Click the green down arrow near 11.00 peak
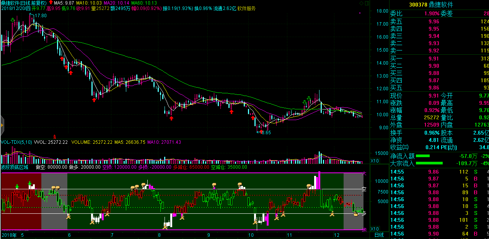 [x=305, y=102]
